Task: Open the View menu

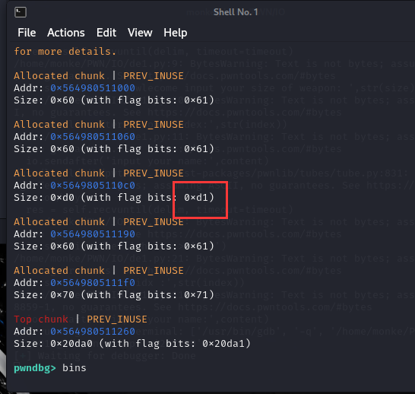Action: [140, 33]
